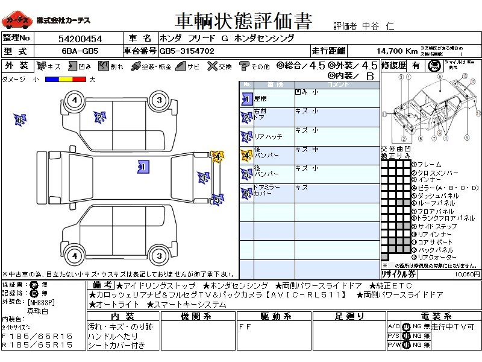Screen dimensions: 482x362
Task: Click the 屋根 location cell
Action: (274, 98)
